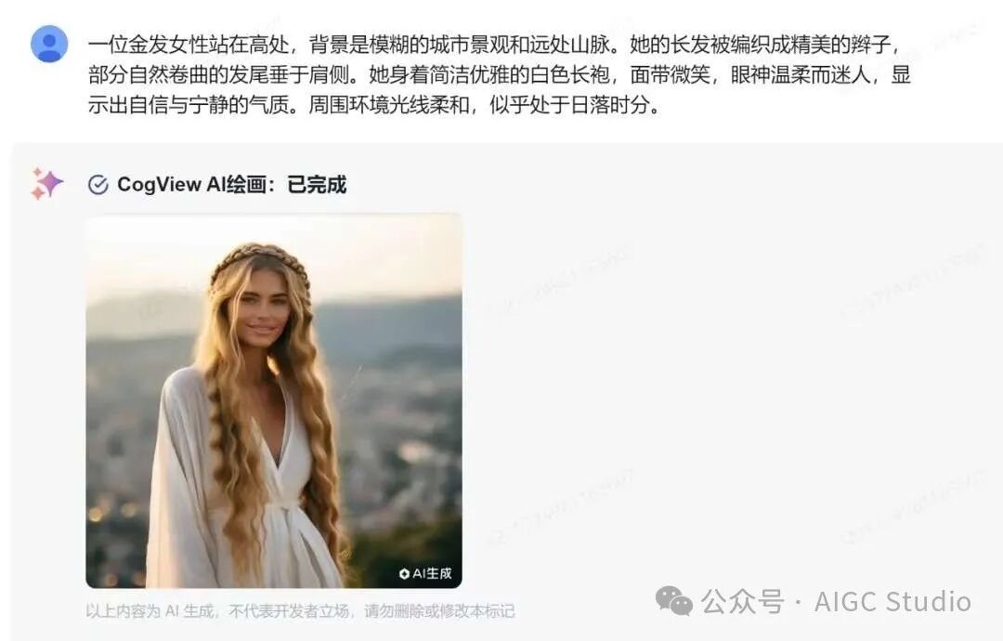This screenshot has width=1003, height=641.
Task: Click the 请勿删除或修改本标记 notice text
Action: (x=439, y=611)
